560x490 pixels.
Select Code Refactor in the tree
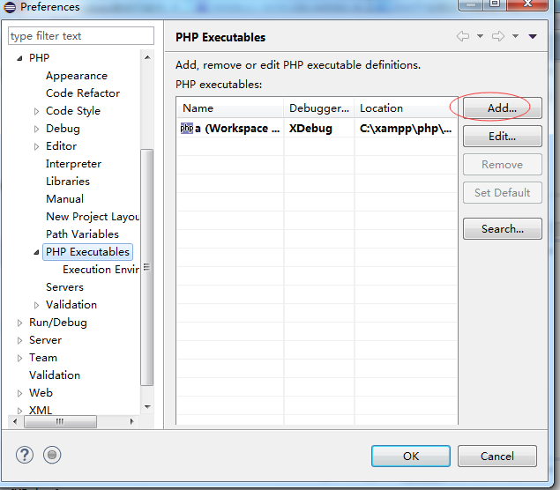[83, 93]
